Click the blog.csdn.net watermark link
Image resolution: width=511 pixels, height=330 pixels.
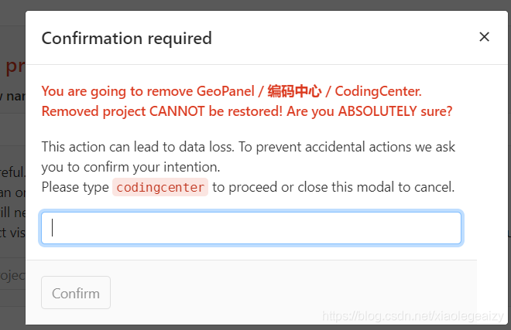tap(413, 316)
